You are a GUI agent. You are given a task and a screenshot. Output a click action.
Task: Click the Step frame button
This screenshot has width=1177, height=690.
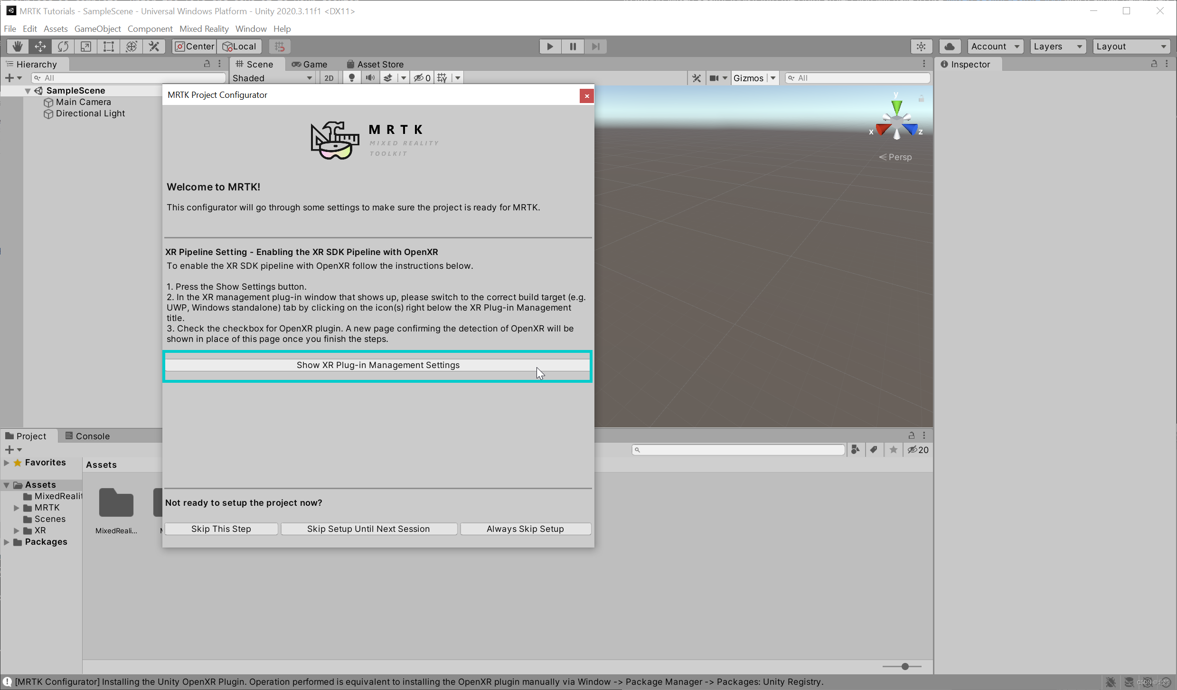tap(595, 46)
